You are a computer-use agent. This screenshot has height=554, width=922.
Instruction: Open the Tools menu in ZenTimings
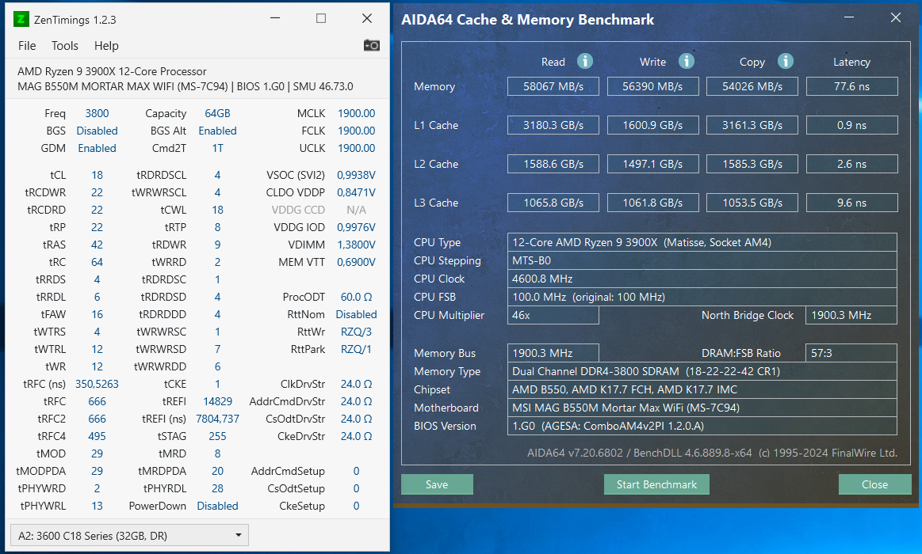65,46
